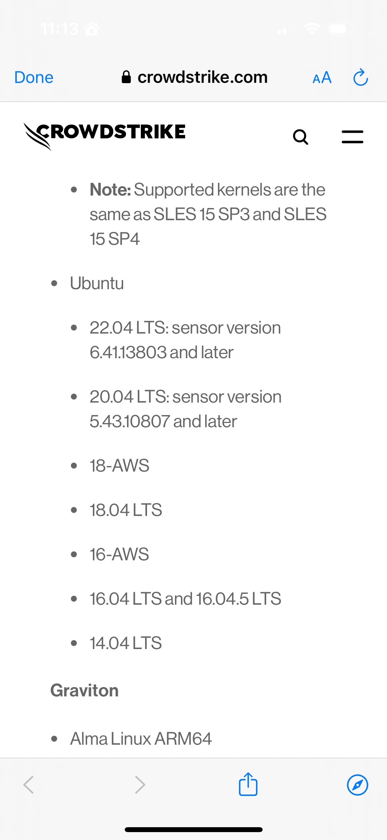Tap the lock icon beside crowdstrike.com
387x840 pixels.
pos(126,77)
